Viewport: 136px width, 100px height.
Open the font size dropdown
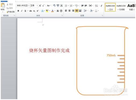pos(37,6)
